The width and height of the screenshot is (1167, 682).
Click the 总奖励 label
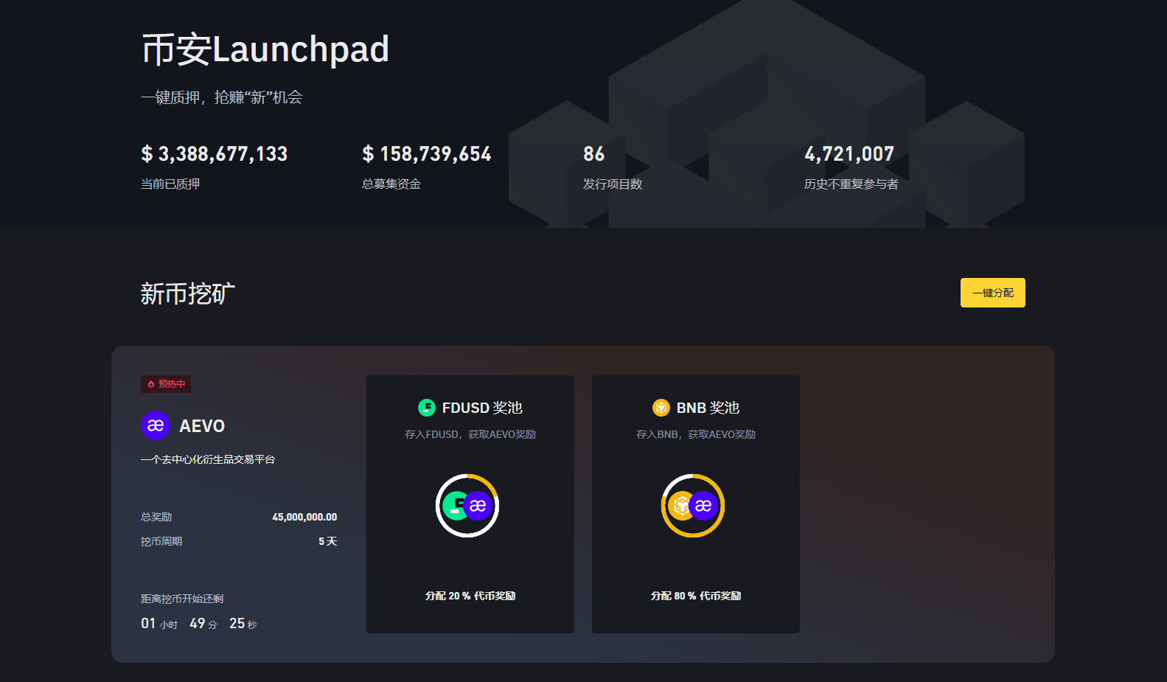tap(156, 518)
